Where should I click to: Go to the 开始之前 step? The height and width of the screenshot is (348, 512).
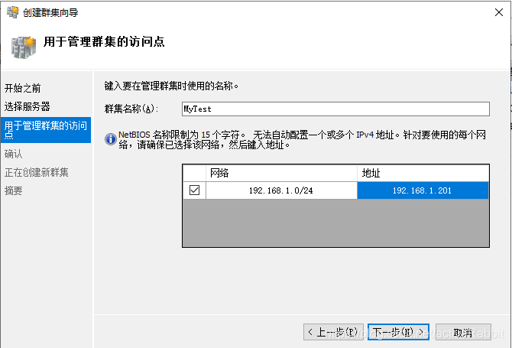22,88
